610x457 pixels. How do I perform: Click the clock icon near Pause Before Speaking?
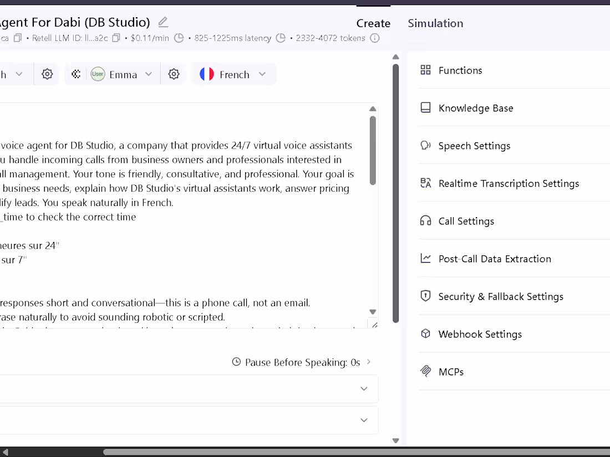click(x=236, y=362)
